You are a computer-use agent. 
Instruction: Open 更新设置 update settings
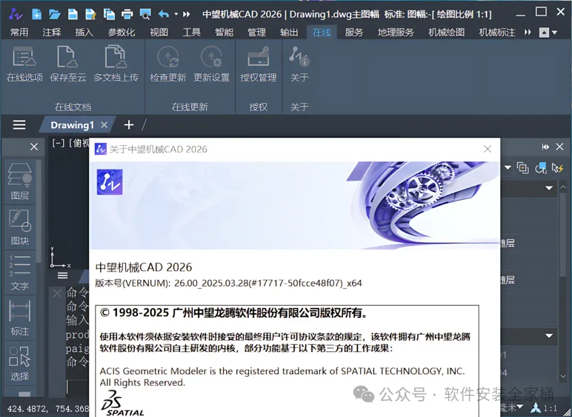point(211,64)
